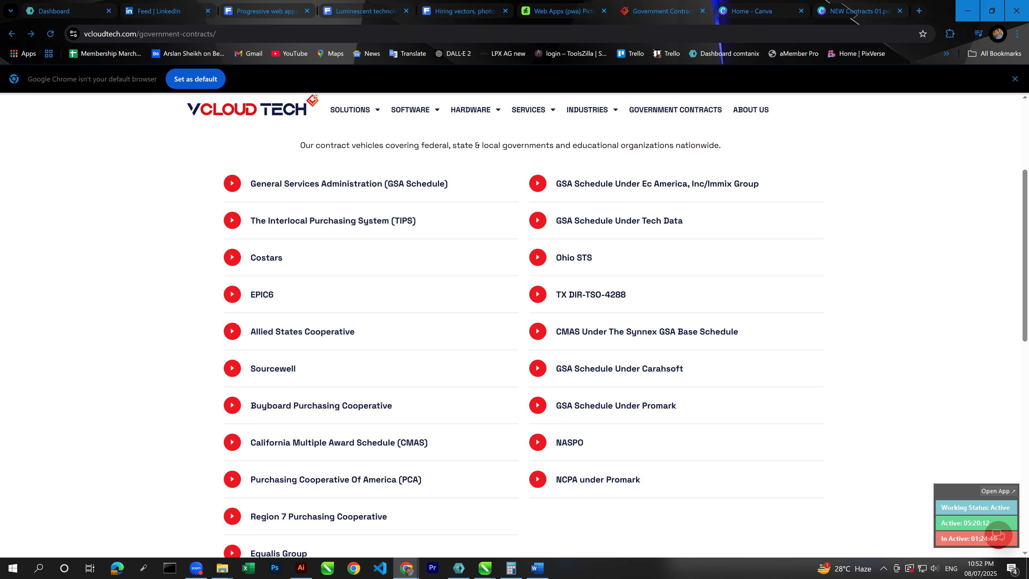Switch to the NEW Contracts 01 pdf tab

point(860,11)
